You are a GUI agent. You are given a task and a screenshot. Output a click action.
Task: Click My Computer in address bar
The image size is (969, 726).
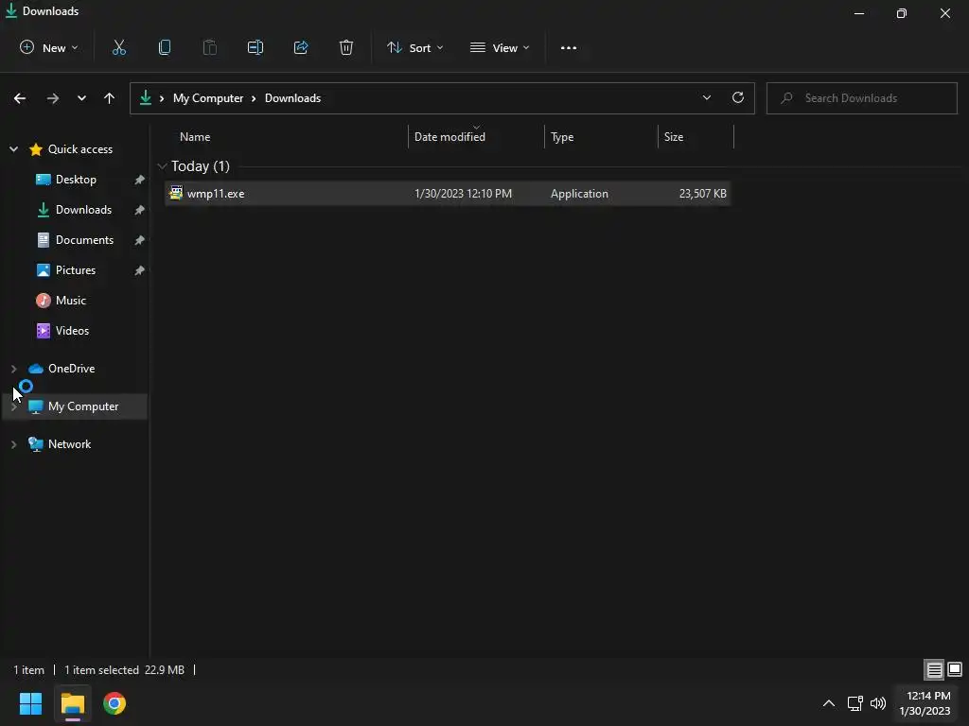pyautogui.click(x=207, y=98)
